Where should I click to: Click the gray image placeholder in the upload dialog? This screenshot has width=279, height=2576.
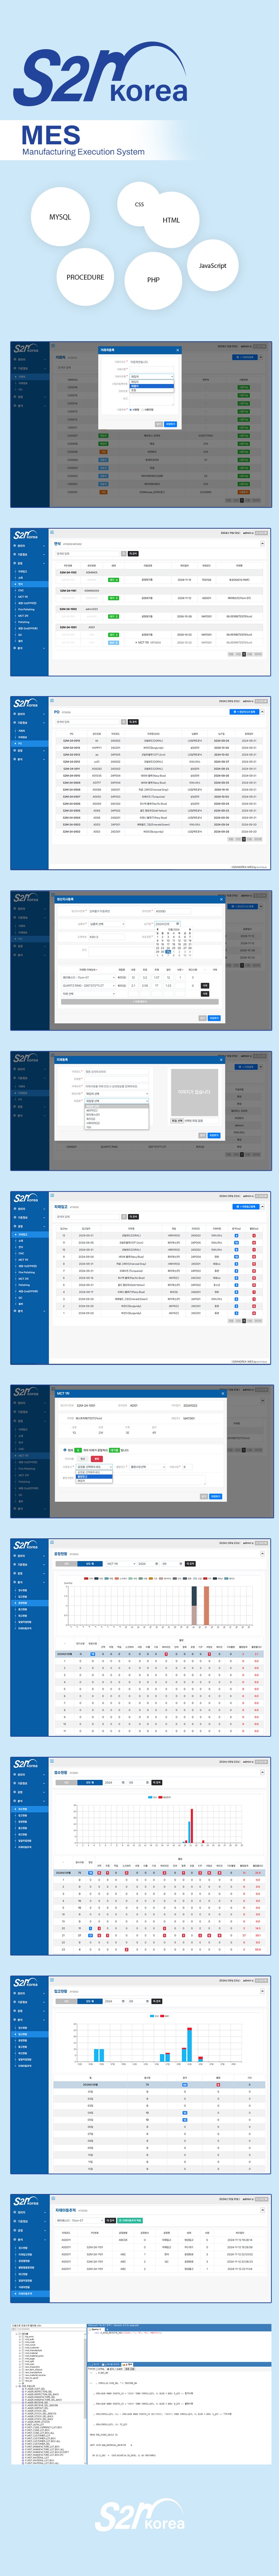click(193, 1092)
